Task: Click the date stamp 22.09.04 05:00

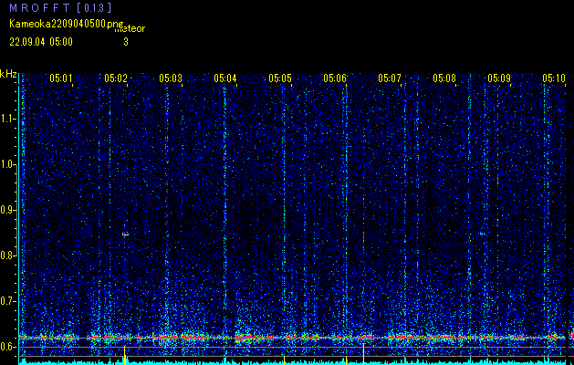Action: tap(41, 42)
